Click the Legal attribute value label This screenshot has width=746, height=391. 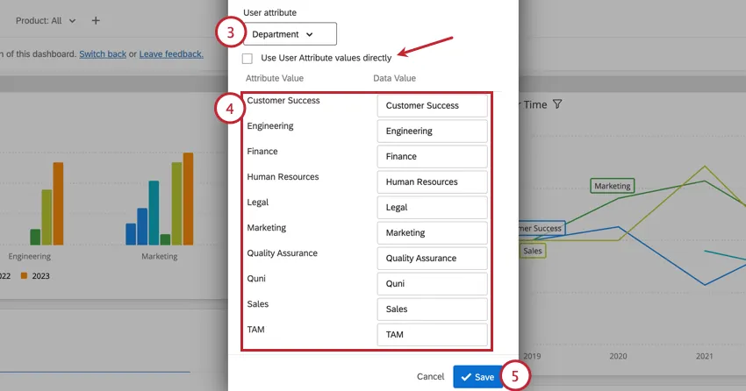258,202
